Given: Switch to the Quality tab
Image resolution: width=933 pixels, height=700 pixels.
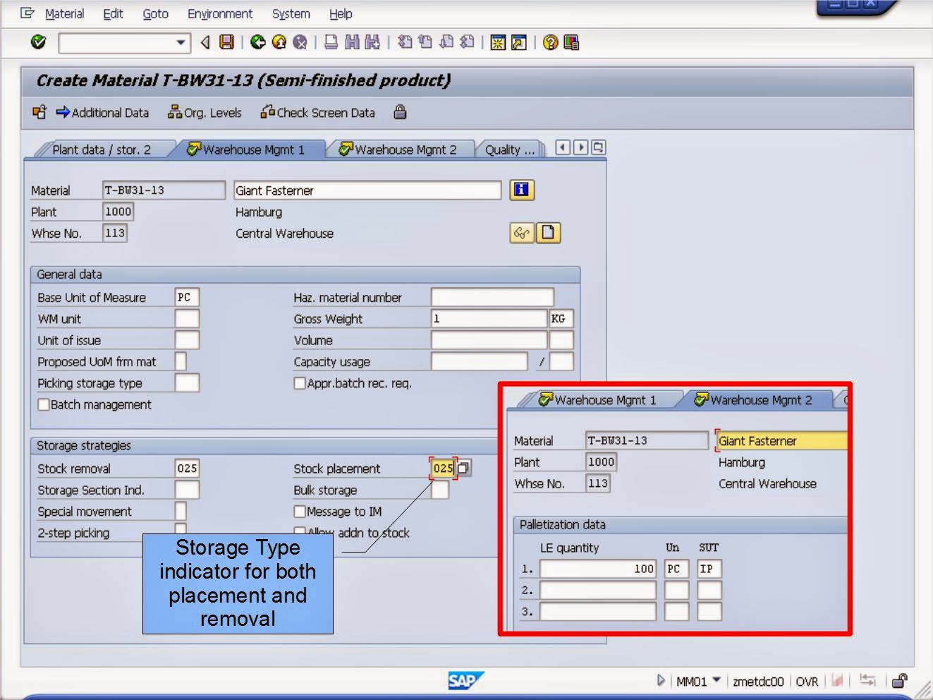Looking at the screenshot, I should click(509, 150).
